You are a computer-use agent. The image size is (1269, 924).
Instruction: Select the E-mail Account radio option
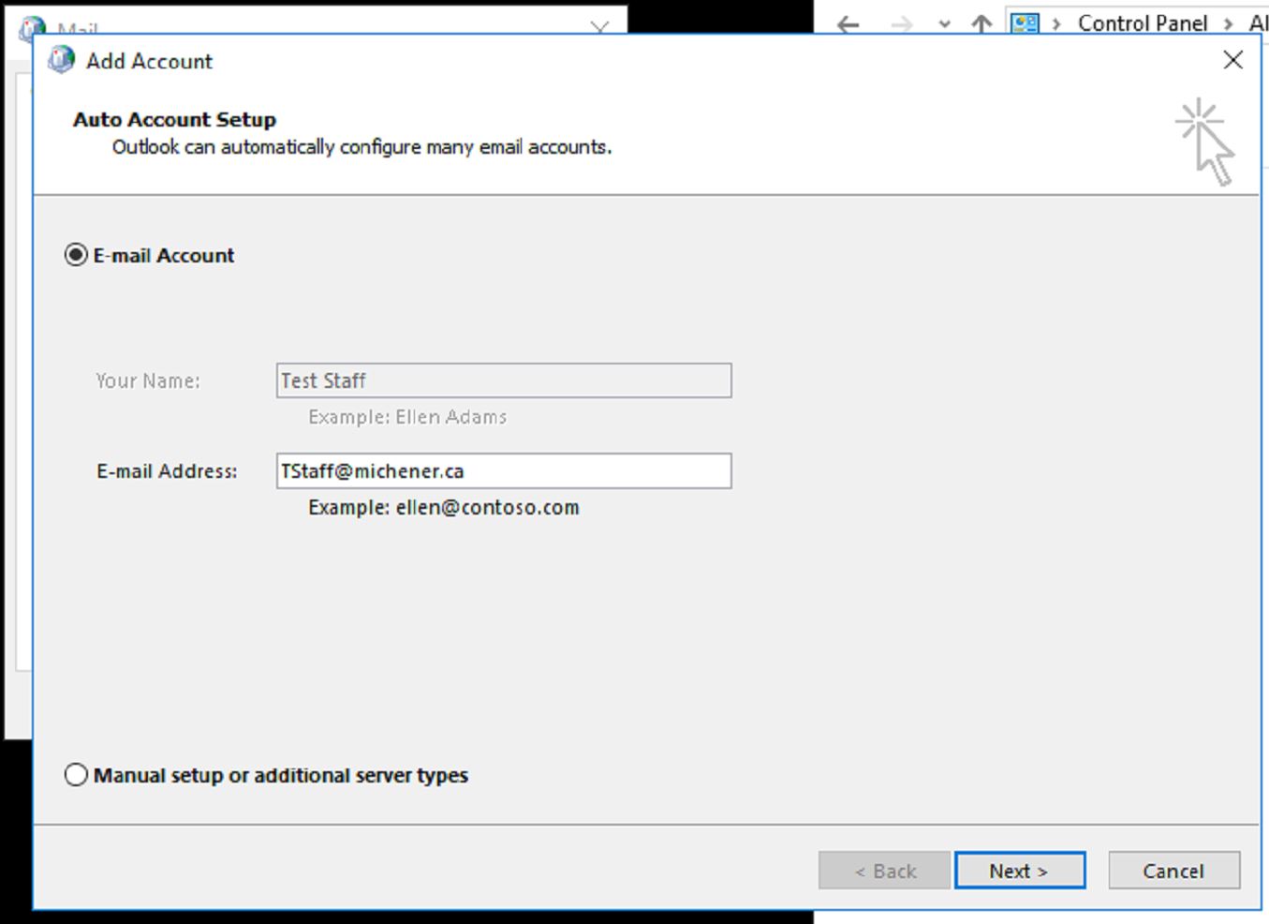76,256
